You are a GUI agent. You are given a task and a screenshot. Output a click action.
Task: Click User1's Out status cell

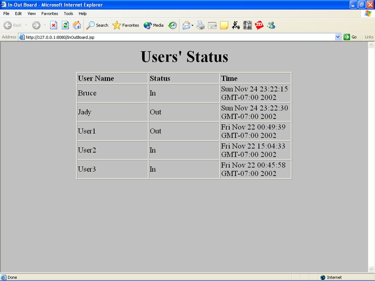(184, 131)
